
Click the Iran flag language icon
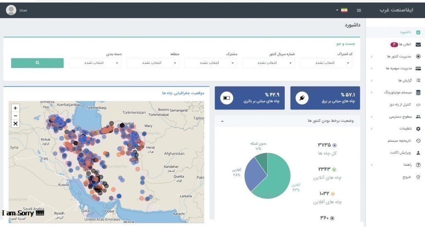click(344, 10)
